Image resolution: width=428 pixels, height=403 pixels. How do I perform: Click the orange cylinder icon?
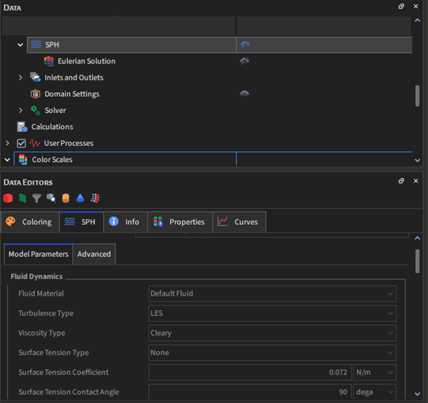click(x=66, y=198)
